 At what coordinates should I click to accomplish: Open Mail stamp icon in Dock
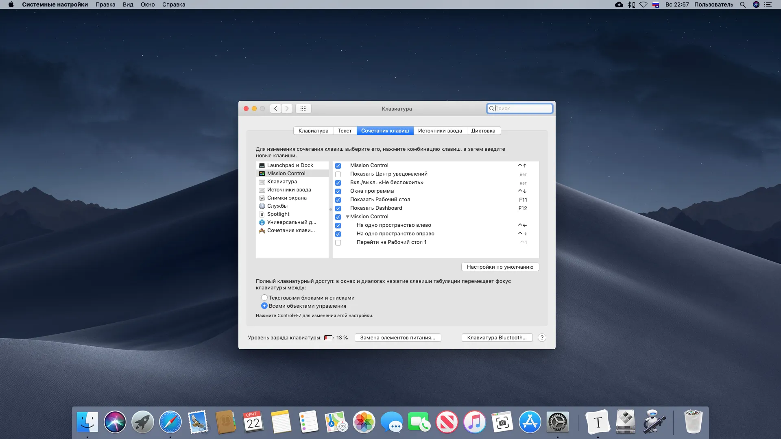(198, 422)
